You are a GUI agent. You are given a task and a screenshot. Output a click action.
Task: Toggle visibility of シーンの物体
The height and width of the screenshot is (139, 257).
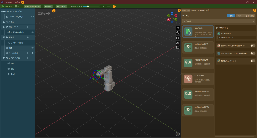(x=32, y=53)
